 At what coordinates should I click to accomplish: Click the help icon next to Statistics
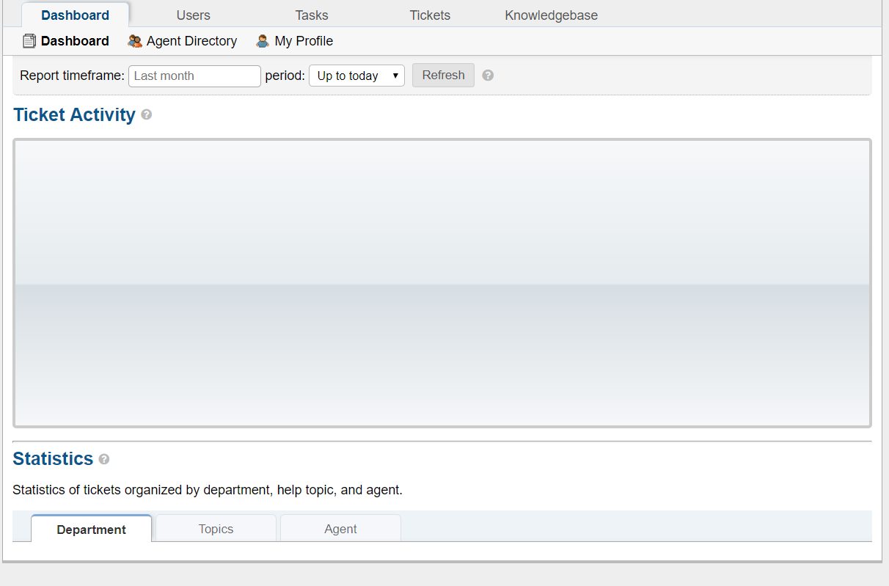point(104,459)
